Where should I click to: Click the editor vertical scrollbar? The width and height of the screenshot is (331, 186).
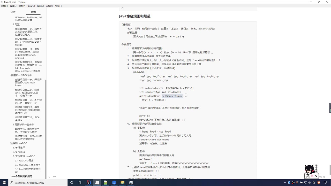[x=330, y=170]
